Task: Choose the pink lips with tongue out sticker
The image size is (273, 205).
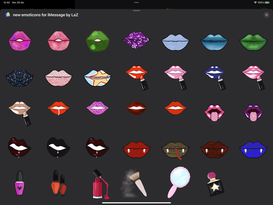Action: tap(214, 113)
